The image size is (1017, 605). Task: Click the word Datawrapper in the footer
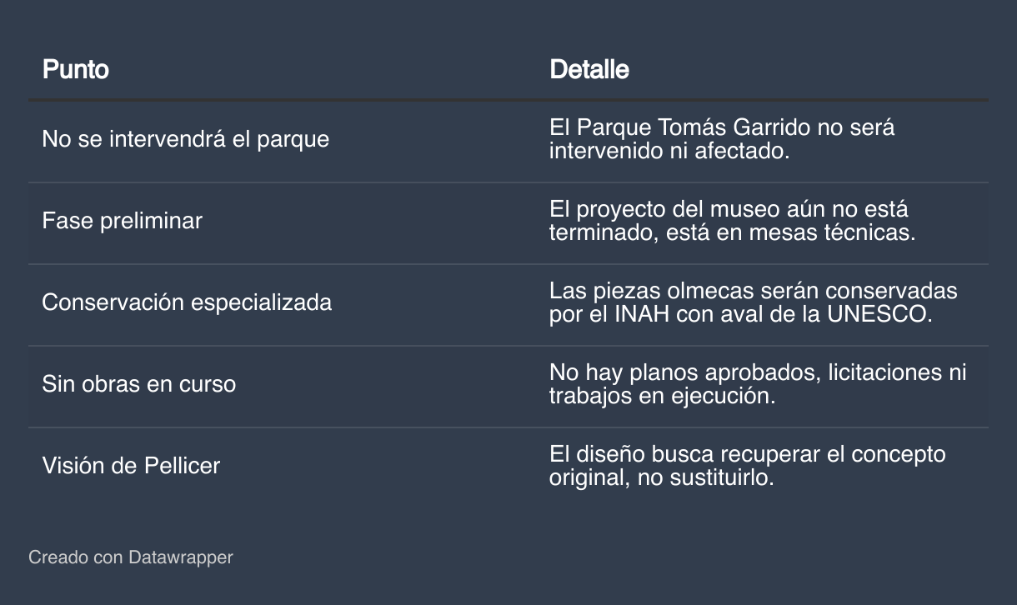(x=181, y=557)
